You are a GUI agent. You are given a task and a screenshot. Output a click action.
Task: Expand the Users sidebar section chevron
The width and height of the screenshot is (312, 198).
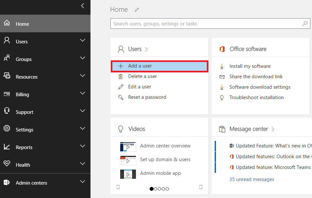(82, 40)
